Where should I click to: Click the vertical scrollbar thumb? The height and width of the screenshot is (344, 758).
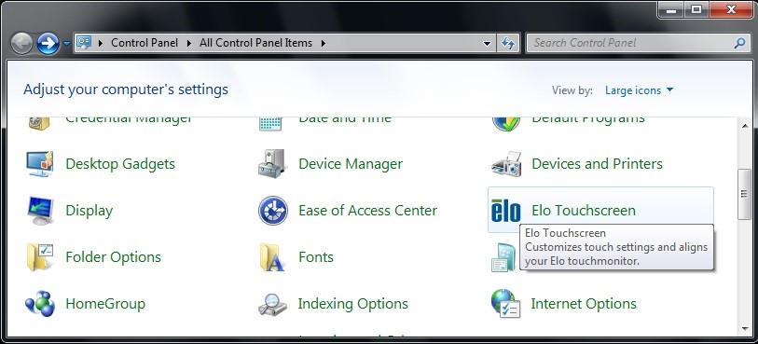pos(745,194)
